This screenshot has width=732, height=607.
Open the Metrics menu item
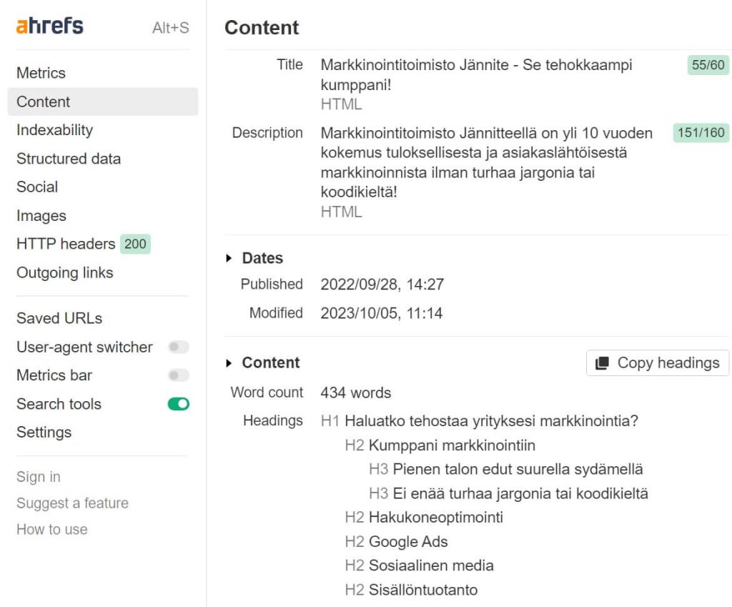[x=41, y=73]
